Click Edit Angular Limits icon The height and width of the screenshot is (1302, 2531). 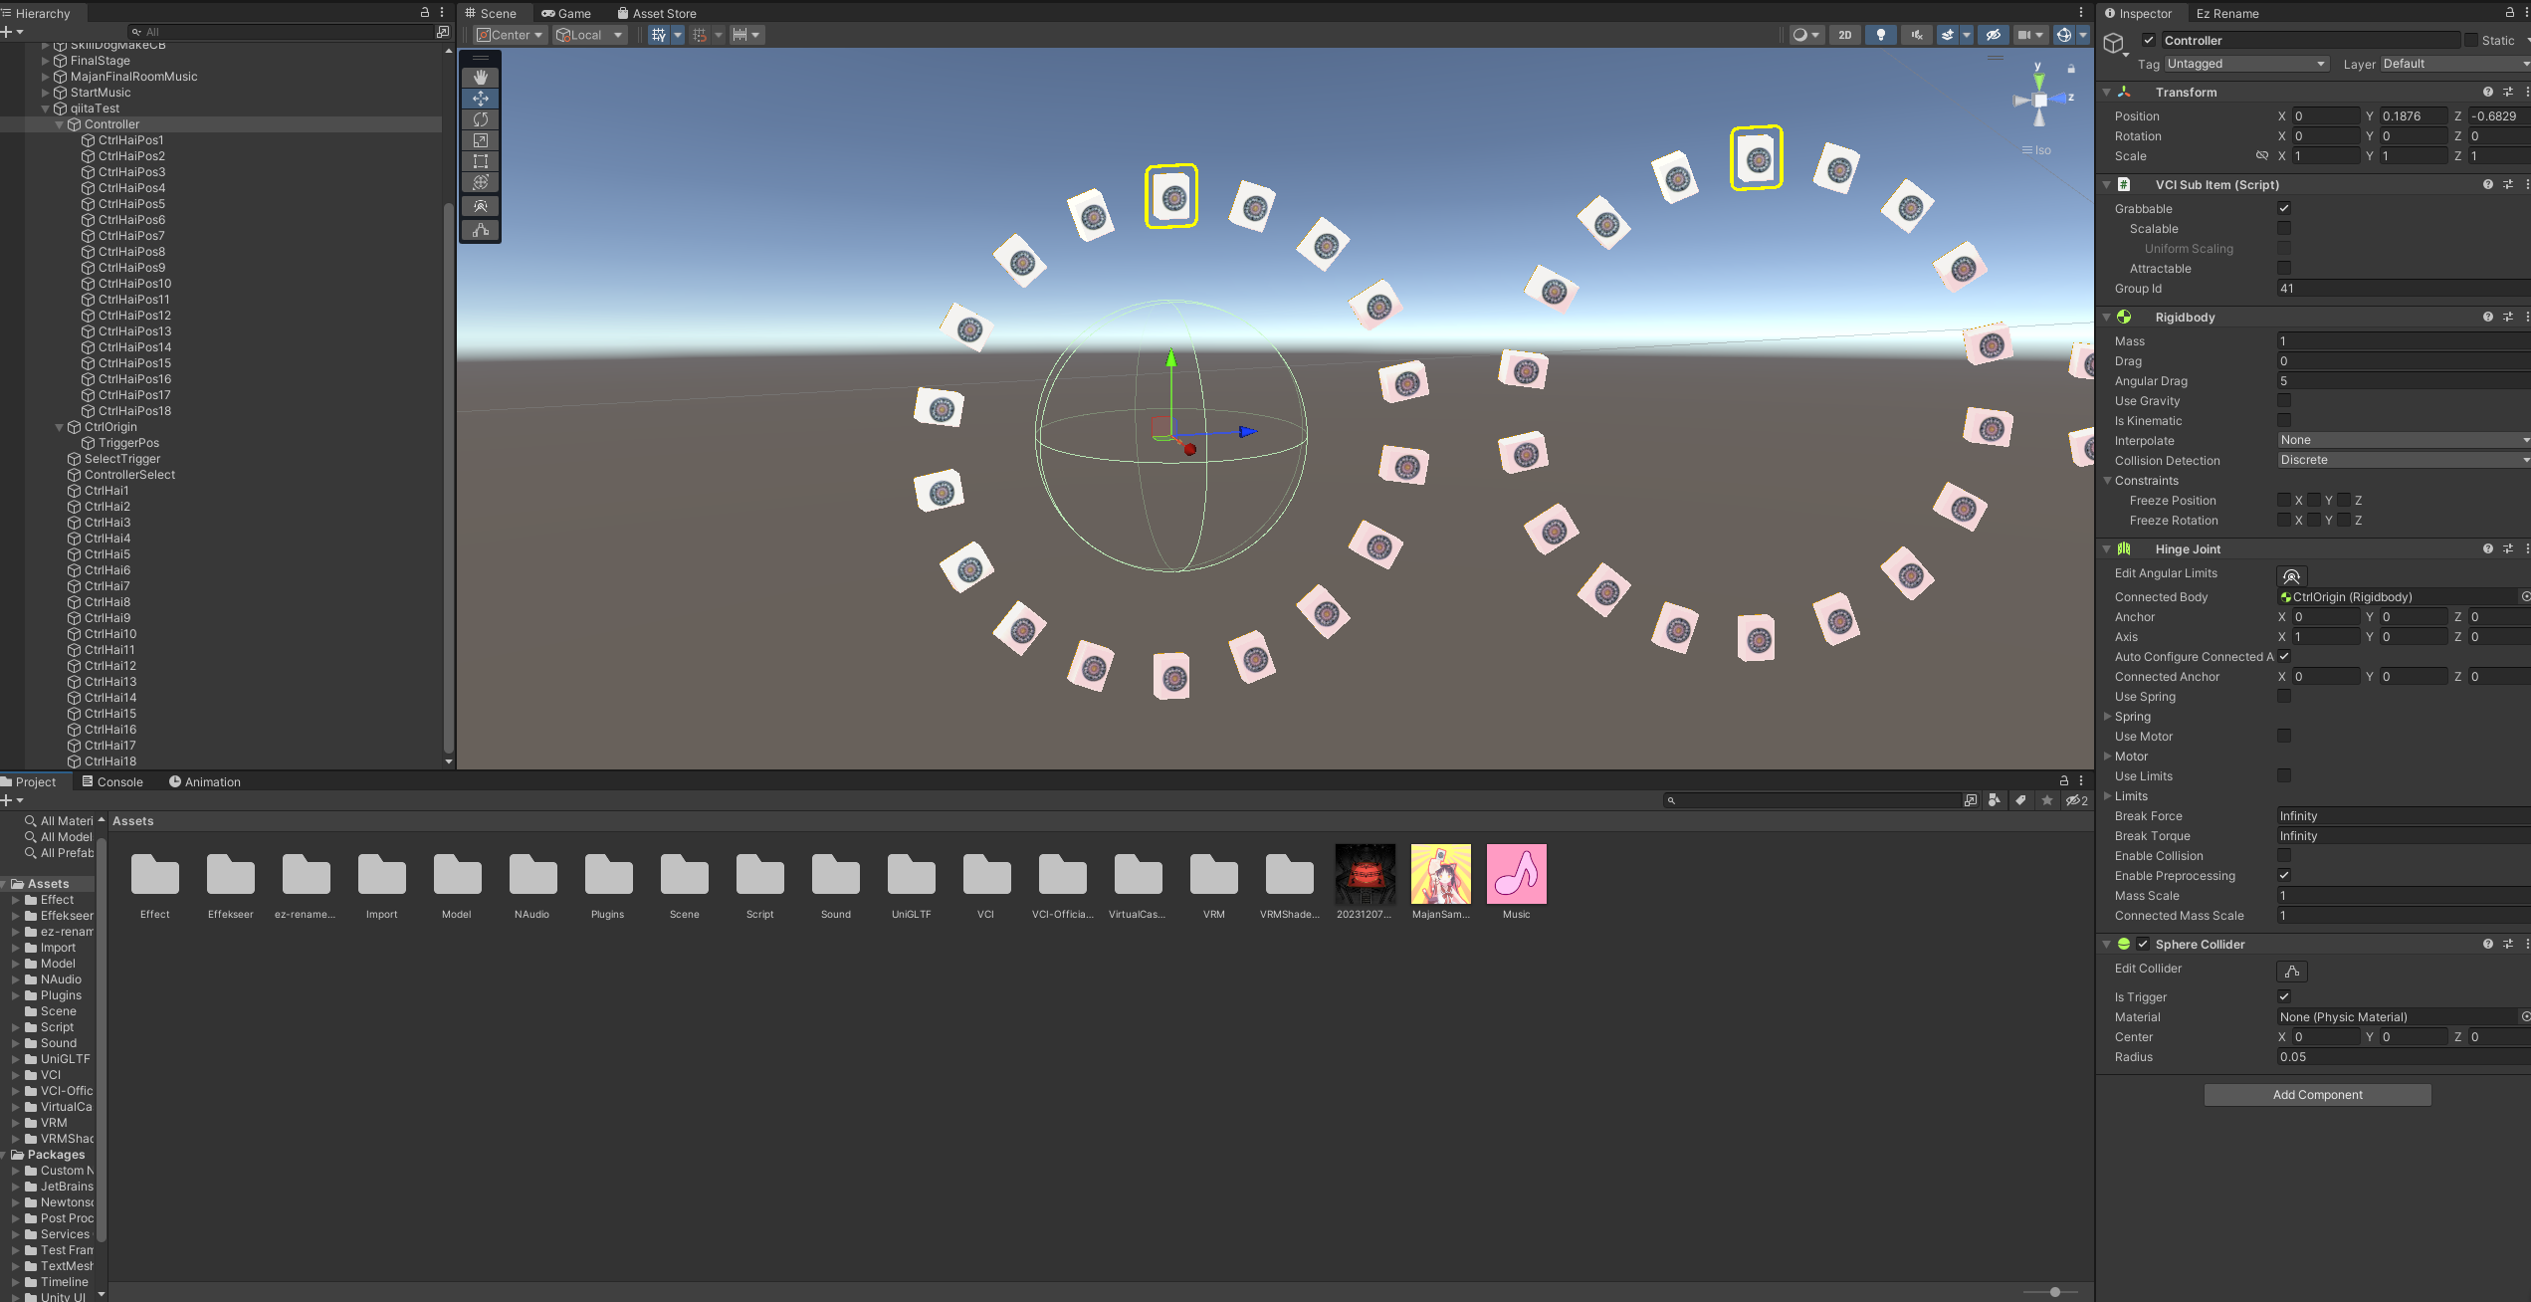point(2291,575)
